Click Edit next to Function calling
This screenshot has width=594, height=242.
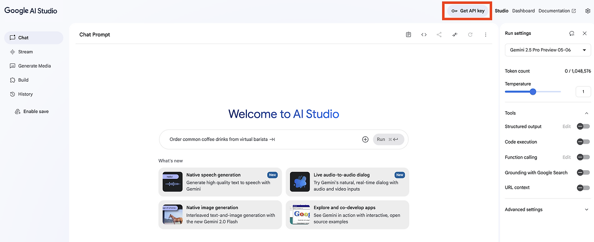tap(567, 157)
